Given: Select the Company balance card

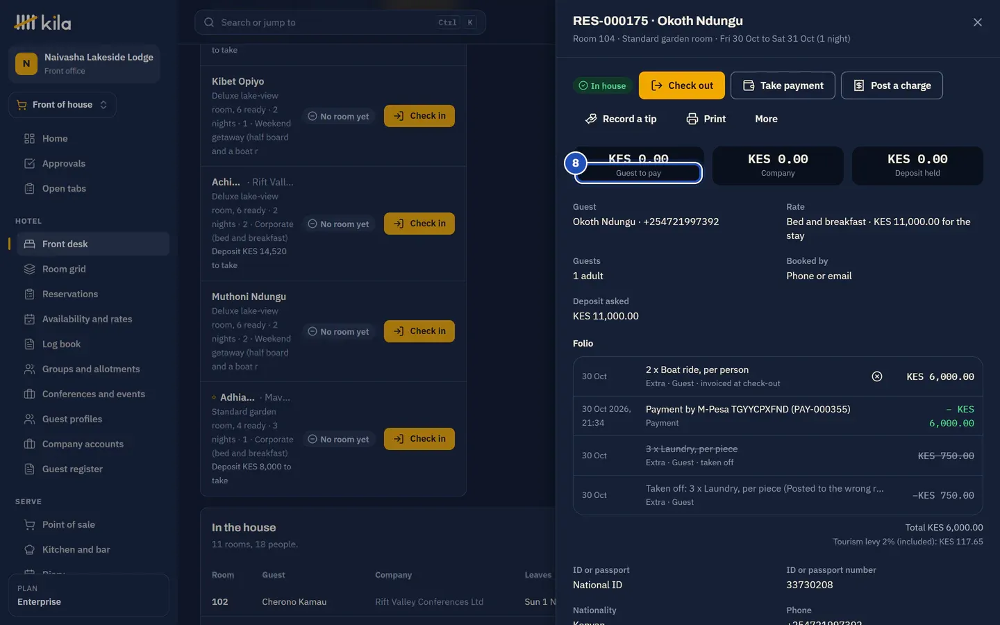Looking at the screenshot, I should point(778,165).
